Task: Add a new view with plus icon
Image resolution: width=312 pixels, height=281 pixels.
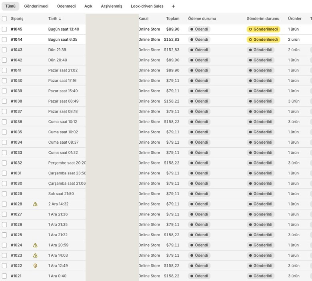Action: pyautogui.click(x=173, y=6)
